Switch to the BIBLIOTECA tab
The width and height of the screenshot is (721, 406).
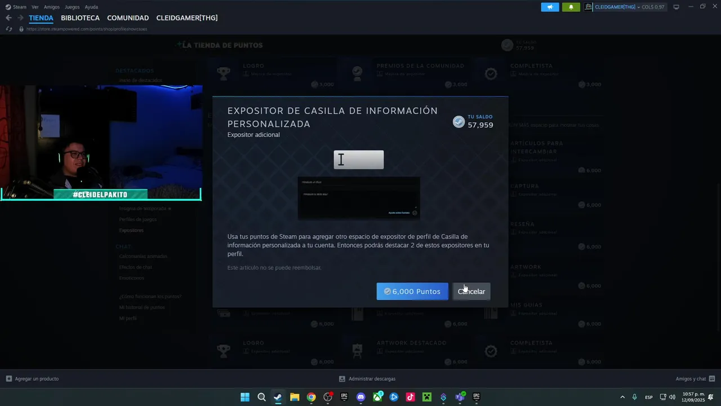[x=80, y=18]
